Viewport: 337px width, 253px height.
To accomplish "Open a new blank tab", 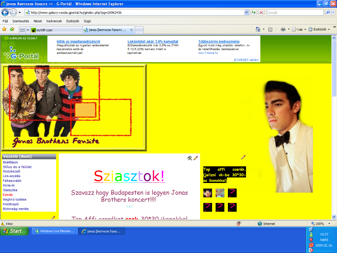I will 139,30.
